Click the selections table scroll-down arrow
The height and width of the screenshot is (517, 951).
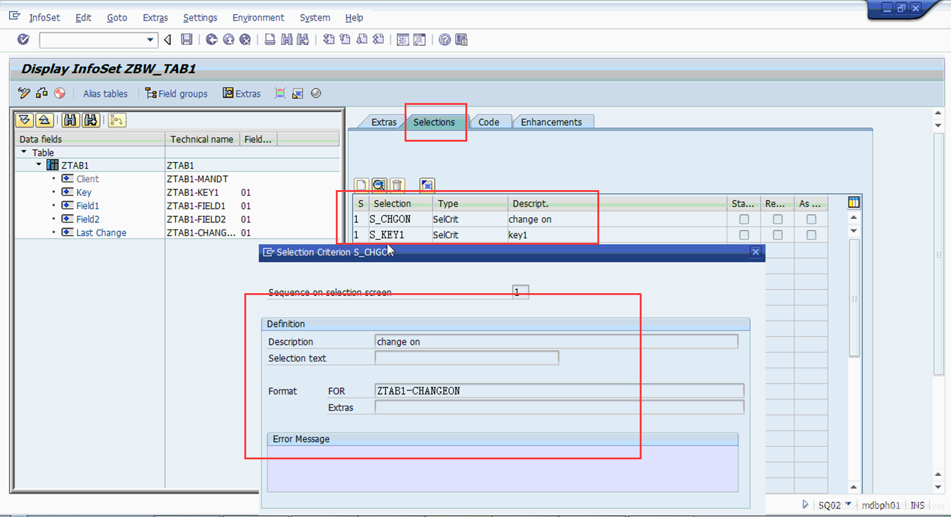[x=853, y=231]
